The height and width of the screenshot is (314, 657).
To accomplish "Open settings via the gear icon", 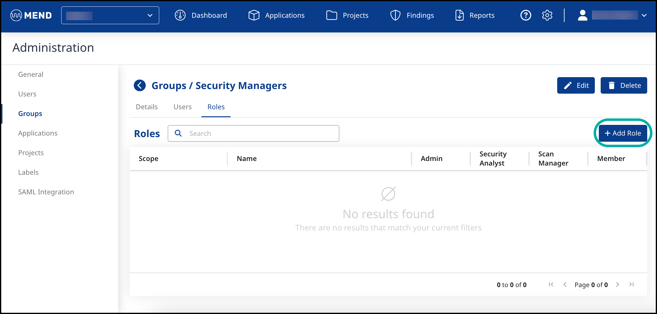I will [x=547, y=15].
